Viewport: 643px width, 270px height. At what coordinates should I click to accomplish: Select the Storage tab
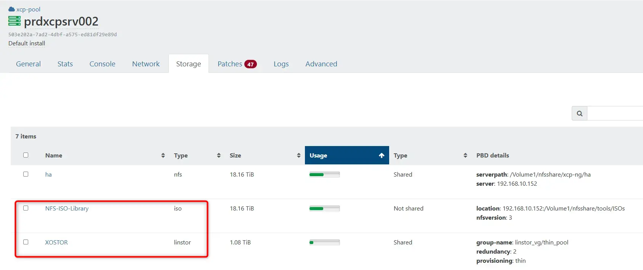pos(188,64)
